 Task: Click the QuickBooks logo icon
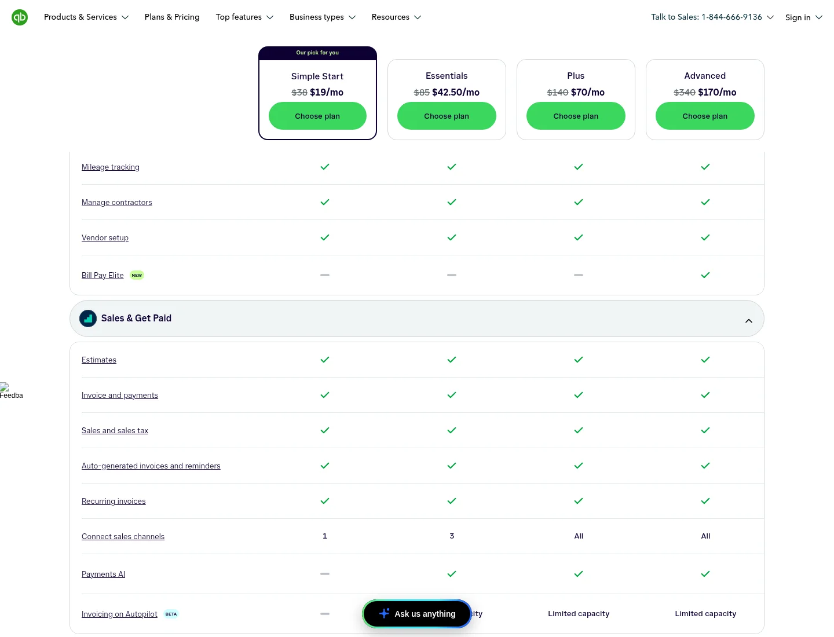20,17
